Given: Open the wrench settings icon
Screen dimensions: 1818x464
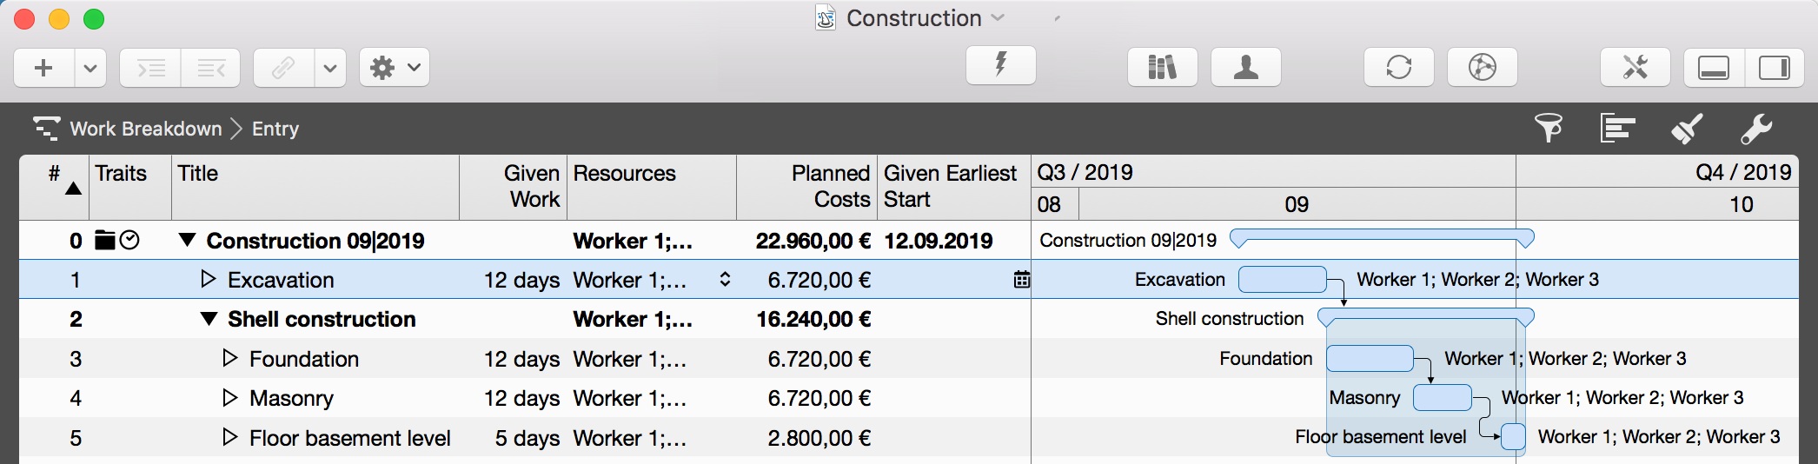Looking at the screenshot, I should tap(1755, 129).
